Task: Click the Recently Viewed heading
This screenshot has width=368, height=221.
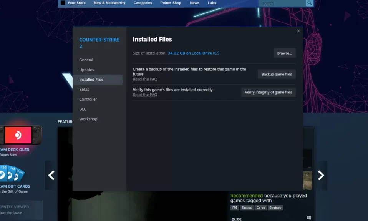Action: pyautogui.click(x=14, y=207)
